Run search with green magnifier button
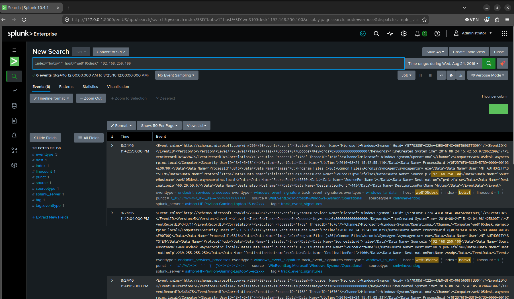The height and width of the screenshot is (299, 514). click(x=489, y=63)
